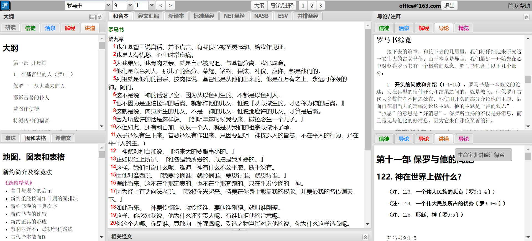Switch to the ESV translation tab
This screenshot has width=532, height=241.
(283, 16)
